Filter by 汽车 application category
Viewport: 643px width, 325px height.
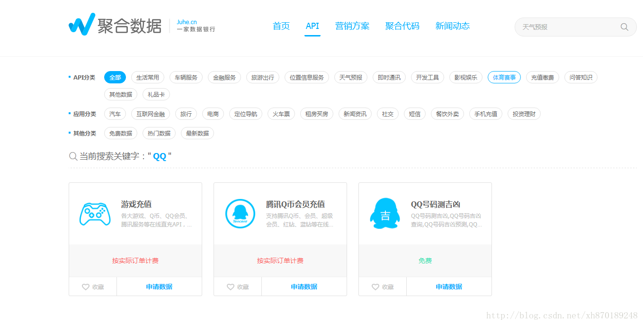[115, 114]
